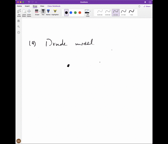Set pen thickness to 1 mm
The width and height of the screenshot is (168, 144).
tap(132, 13)
